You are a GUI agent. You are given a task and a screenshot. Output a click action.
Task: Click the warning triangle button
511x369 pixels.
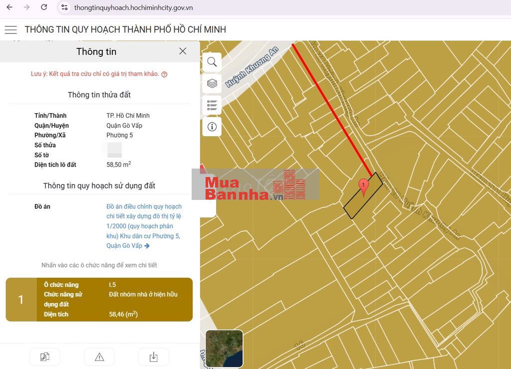99,357
